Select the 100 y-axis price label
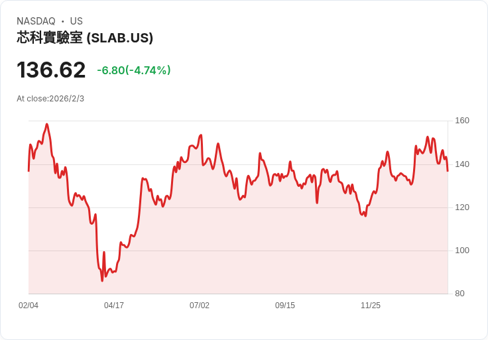The image size is (488, 340). (x=462, y=251)
